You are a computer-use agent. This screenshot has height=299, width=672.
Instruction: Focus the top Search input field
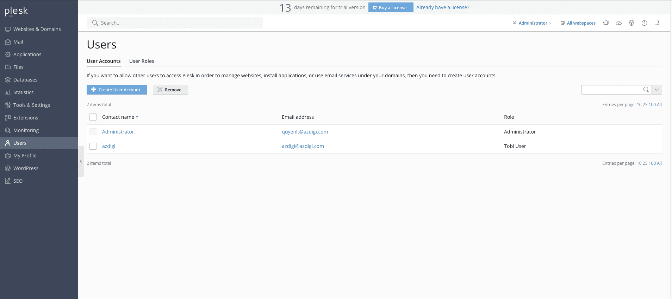click(175, 23)
